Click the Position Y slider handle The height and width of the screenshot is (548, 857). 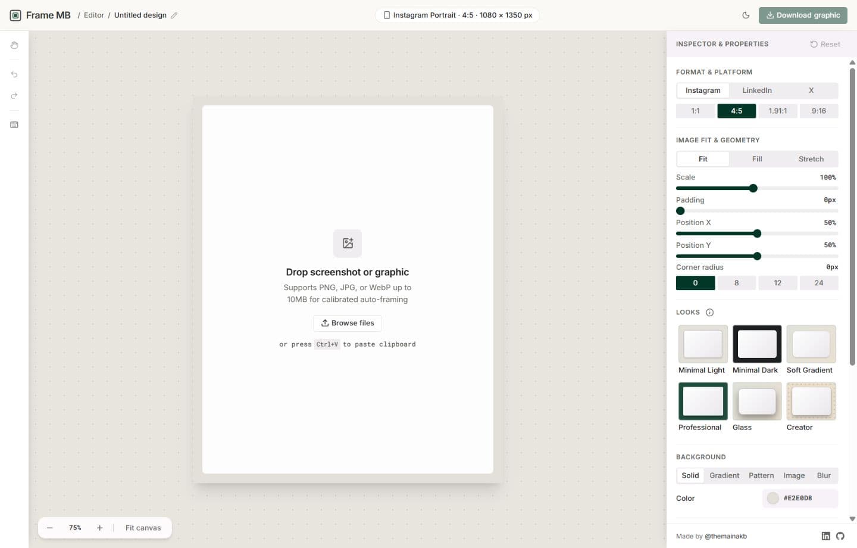[x=757, y=256]
